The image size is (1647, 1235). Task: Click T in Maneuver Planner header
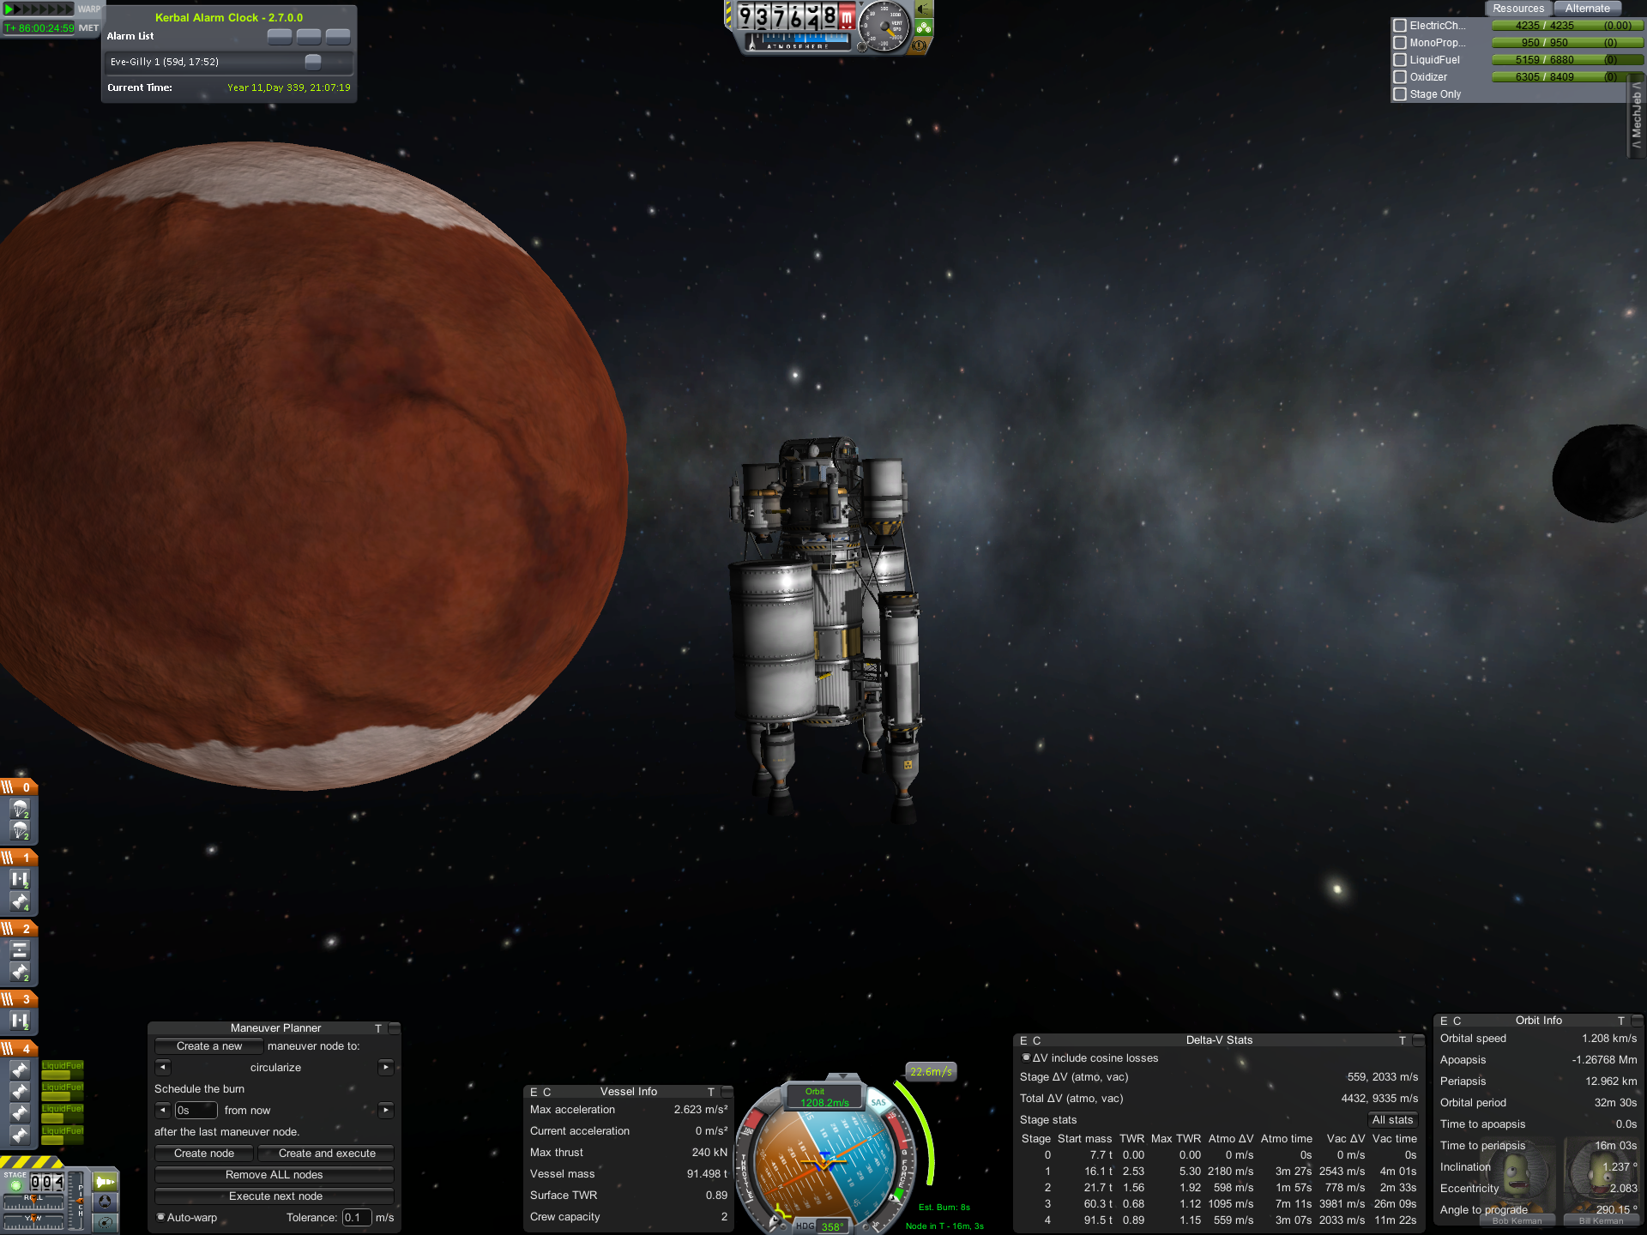click(x=378, y=1028)
